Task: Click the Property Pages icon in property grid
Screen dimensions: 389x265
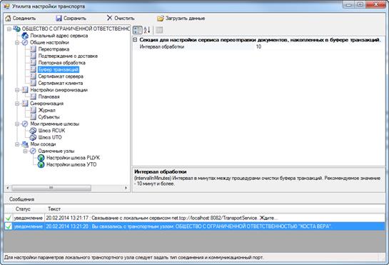Action: click(159, 30)
